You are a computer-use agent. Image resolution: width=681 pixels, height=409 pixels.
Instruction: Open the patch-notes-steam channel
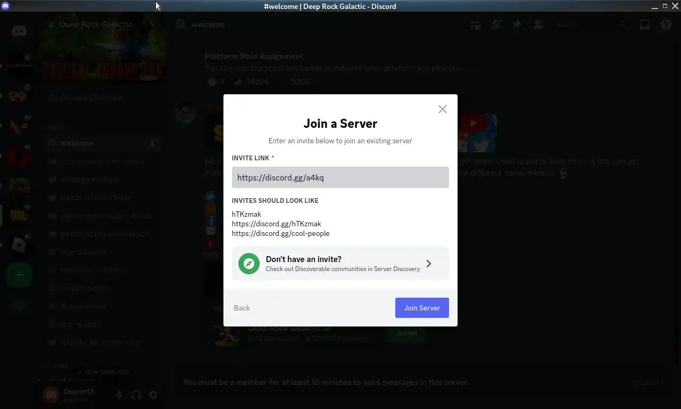tap(102, 198)
